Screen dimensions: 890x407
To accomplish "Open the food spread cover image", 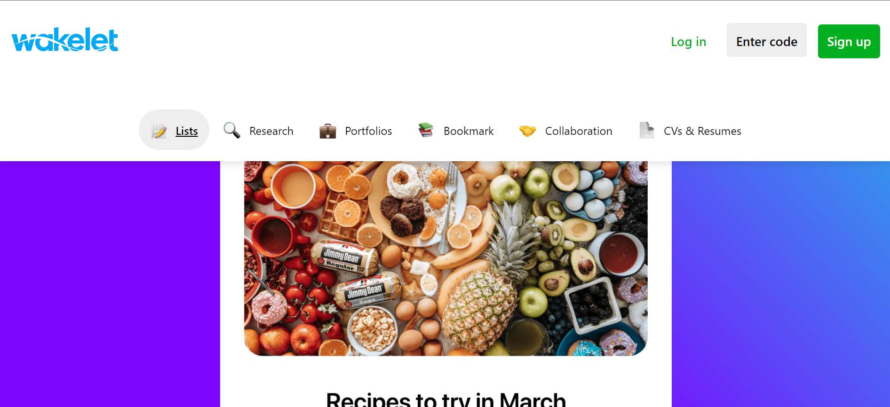I will [x=446, y=258].
